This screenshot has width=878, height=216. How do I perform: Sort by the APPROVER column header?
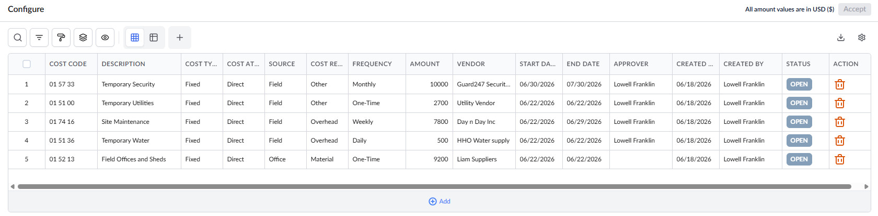pyautogui.click(x=641, y=64)
